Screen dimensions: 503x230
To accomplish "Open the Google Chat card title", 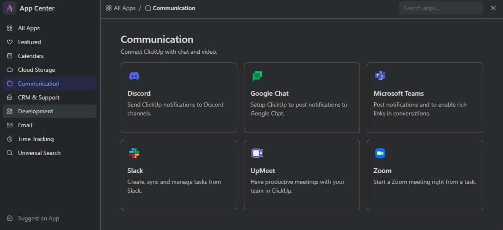I will point(270,93).
